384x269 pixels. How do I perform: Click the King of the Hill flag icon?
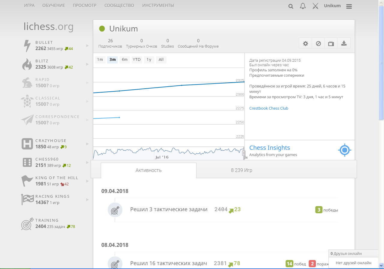coord(27,181)
